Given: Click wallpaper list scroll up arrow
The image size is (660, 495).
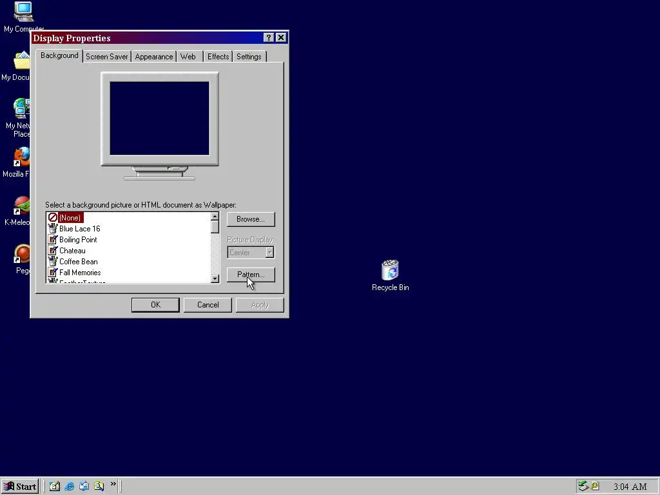Looking at the screenshot, I should 215,217.
